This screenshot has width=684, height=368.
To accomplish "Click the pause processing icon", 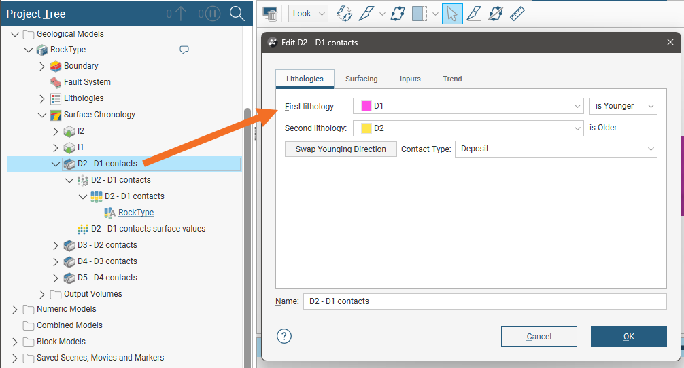I will [x=213, y=14].
